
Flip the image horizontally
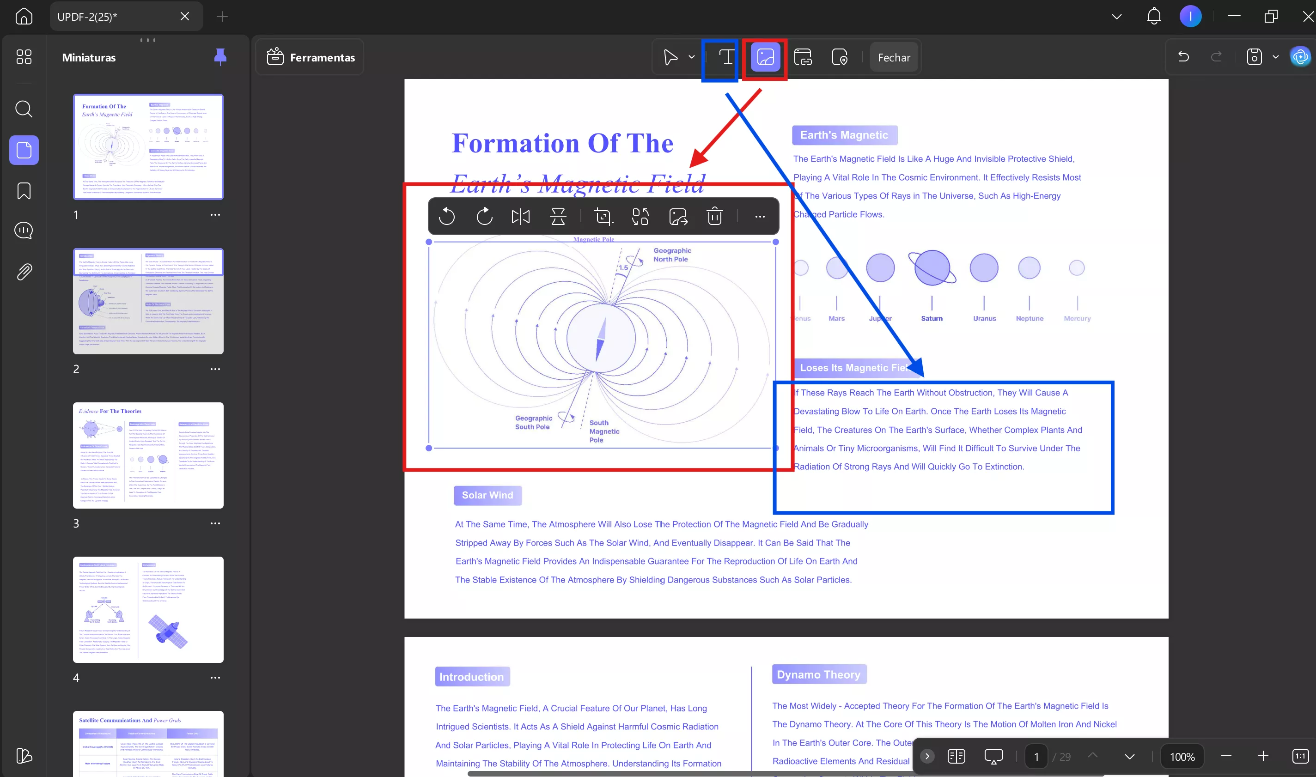(521, 216)
